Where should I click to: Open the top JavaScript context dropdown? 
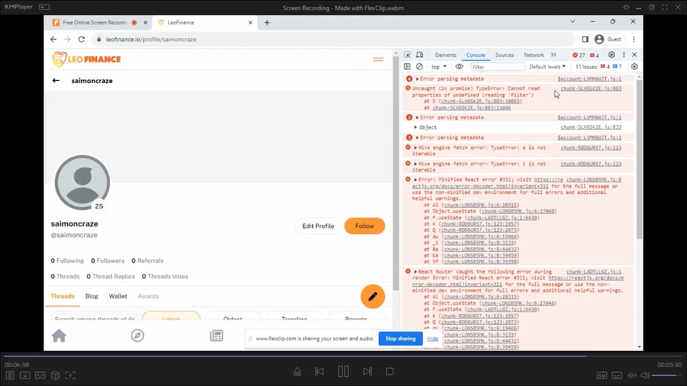click(x=438, y=67)
